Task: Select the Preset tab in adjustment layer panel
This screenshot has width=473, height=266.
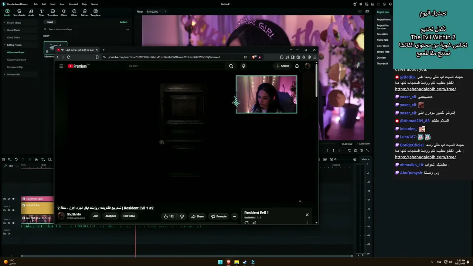Action: coord(50,22)
